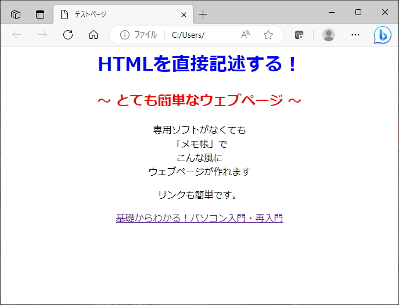
Task: Close the browser window
Action: tap(384, 12)
